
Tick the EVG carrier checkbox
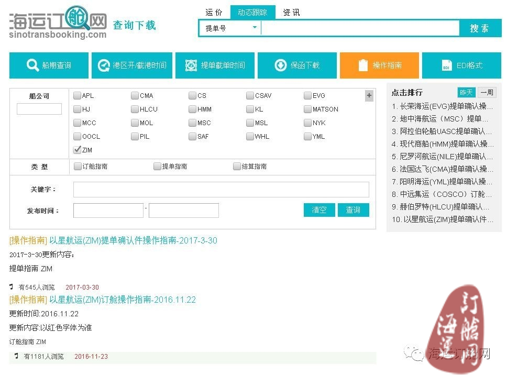307,95
